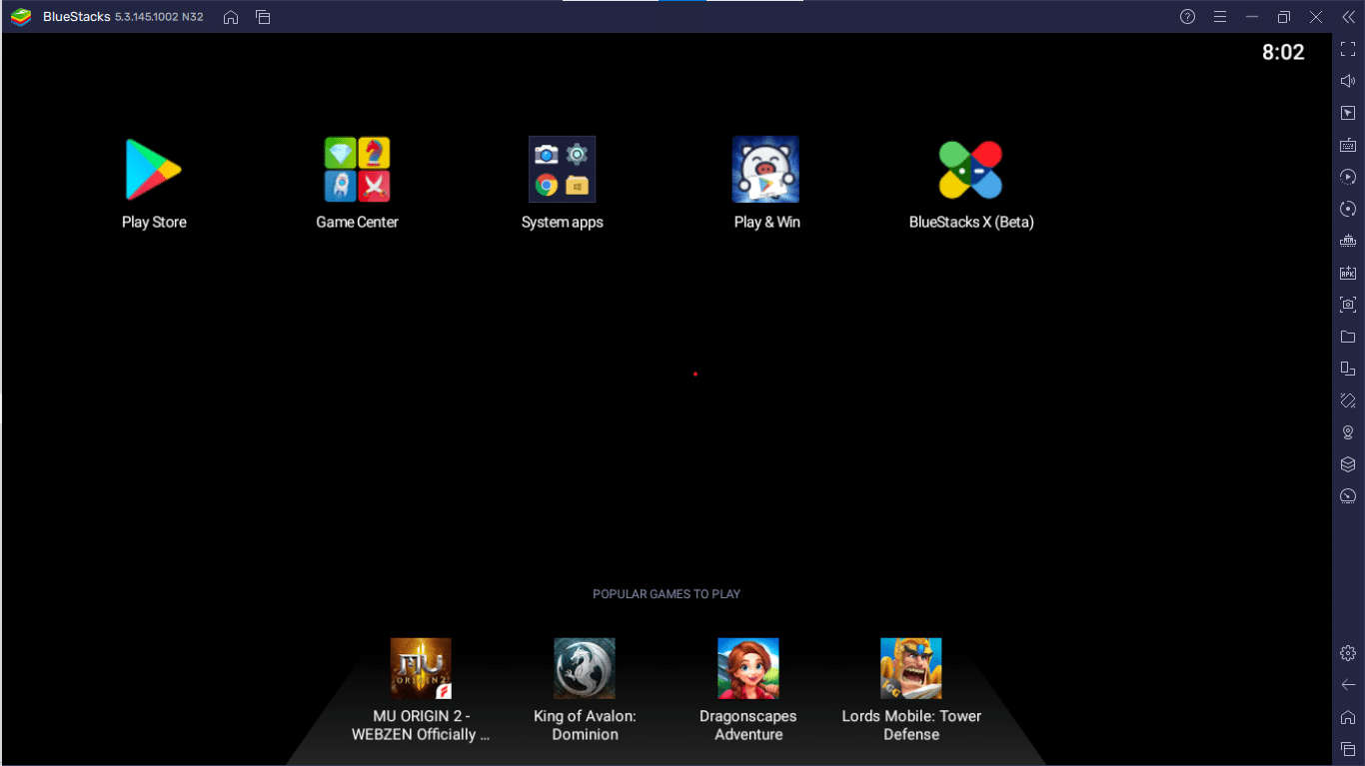Viewport: 1365px width, 766px height.
Task: Open Game controls keyboard icon
Action: point(1348,145)
